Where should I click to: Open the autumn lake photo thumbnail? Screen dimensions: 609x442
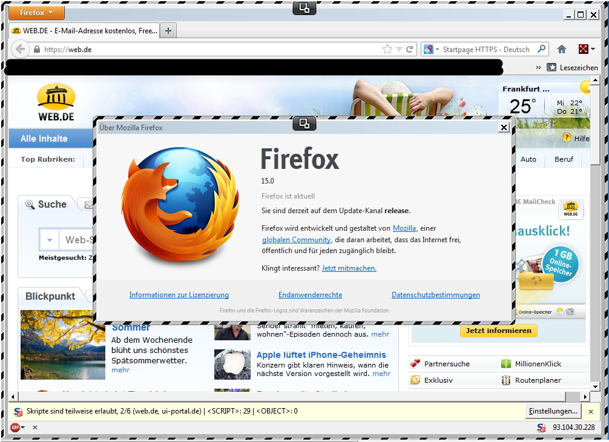[x=63, y=345]
